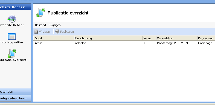This screenshot has height=105, width=215.
Task: Click the Publiceren toolbar icon
Action: tap(57, 32)
